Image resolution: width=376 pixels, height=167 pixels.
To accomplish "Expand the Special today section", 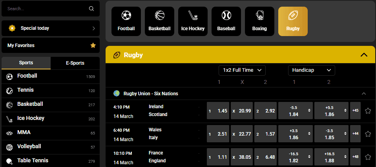I will tap(94, 28).
